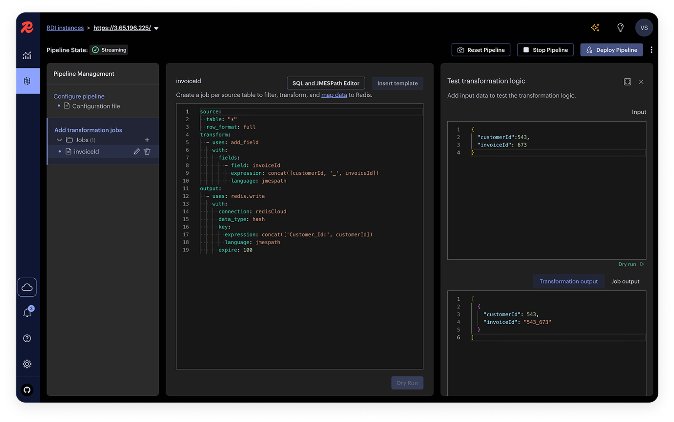Open the analytics chart sidebar icon

point(27,55)
